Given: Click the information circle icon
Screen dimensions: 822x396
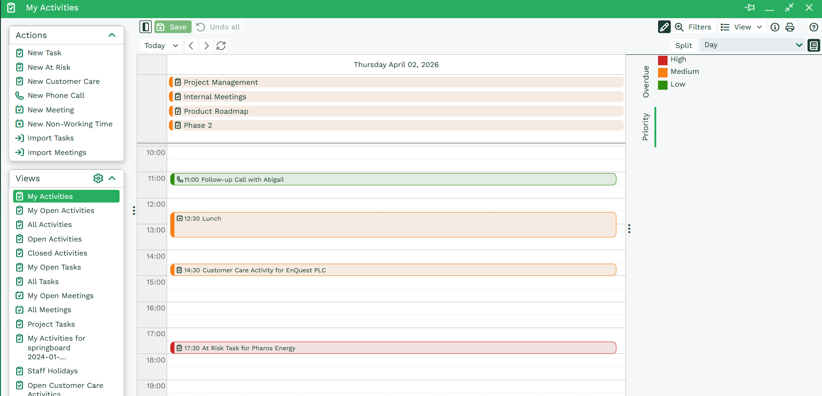Looking at the screenshot, I should pos(775,27).
